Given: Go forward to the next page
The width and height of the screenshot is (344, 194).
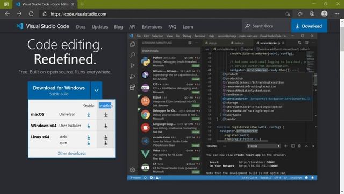Looking at the screenshot, I should click(x=19, y=14).
